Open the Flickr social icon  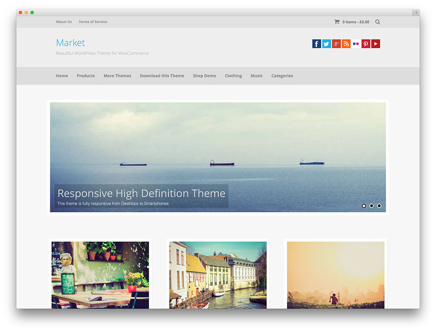(356, 44)
